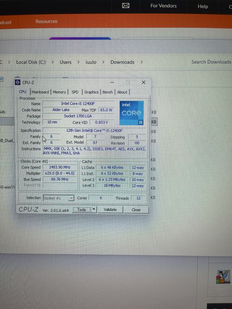
Task: Click the L1 Inst. value 6 x 32 KBytes
Action: coord(112,173)
